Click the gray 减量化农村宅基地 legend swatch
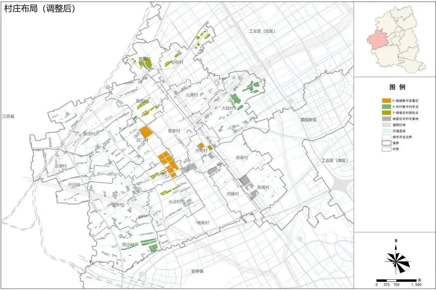 [x=386, y=119]
